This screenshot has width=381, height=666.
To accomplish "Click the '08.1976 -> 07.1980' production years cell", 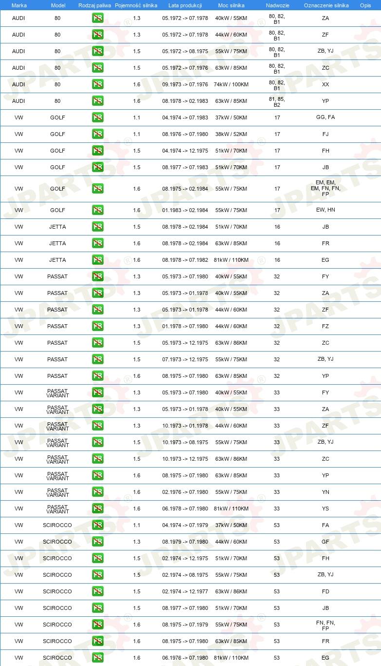I will coord(185,134).
